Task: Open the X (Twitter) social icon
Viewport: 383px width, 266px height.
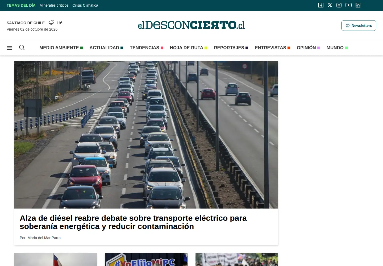Action: point(330,5)
